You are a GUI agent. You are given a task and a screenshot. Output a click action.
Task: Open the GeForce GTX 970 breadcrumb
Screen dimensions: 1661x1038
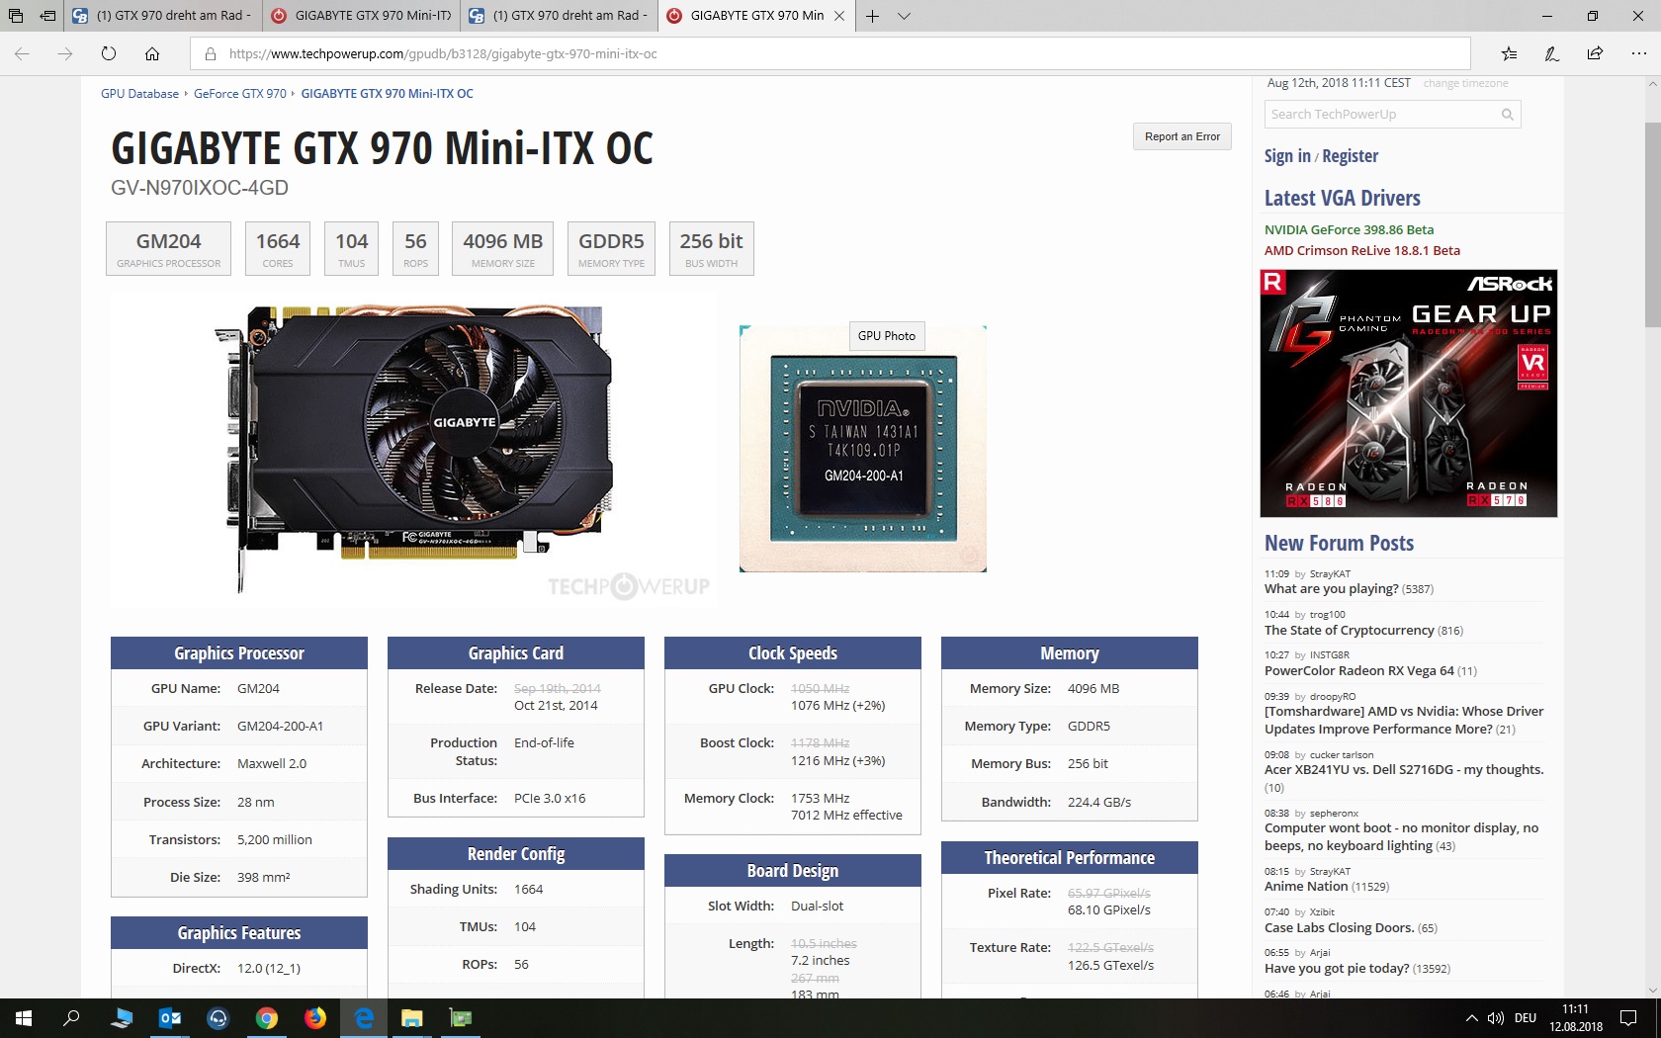pos(240,94)
